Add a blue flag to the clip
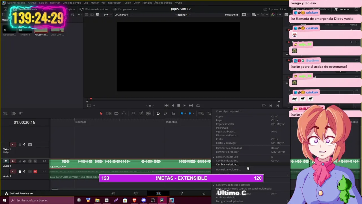The width and height of the screenshot is (362, 204). click(x=182, y=114)
